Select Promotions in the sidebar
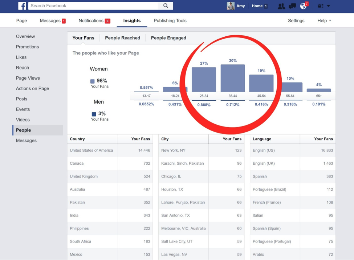This screenshot has height=260, width=354. pyautogui.click(x=27, y=47)
